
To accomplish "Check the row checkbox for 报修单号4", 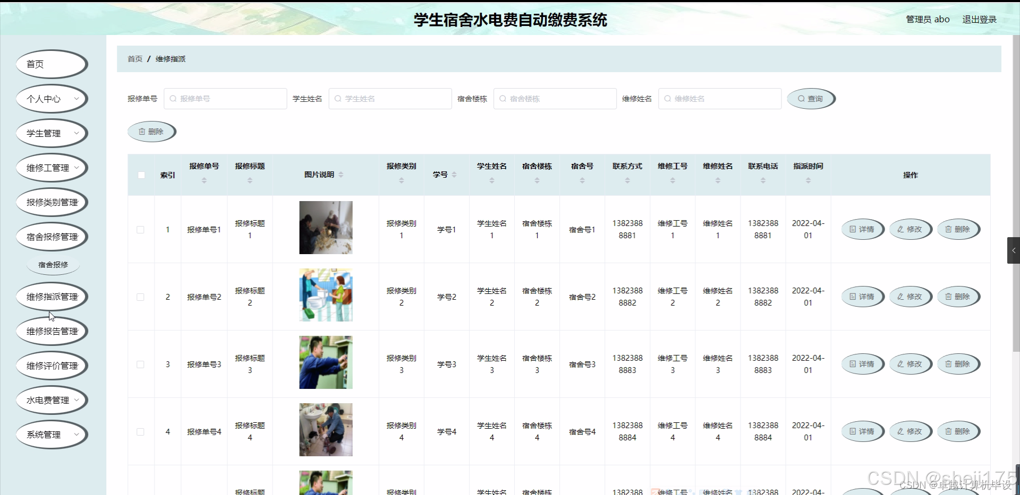I will pos(140,432).
